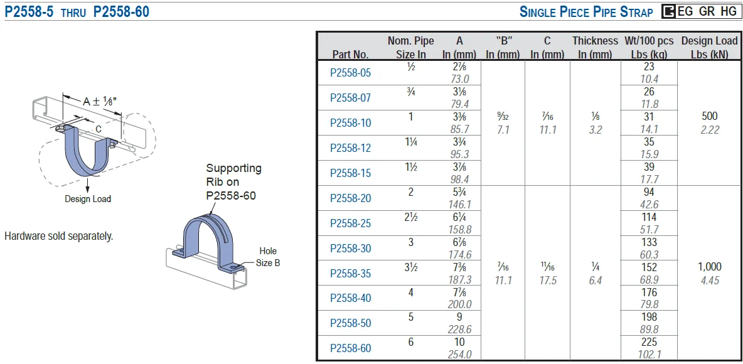Select part number P2558-20
The image size is (743, 364).
350,198
